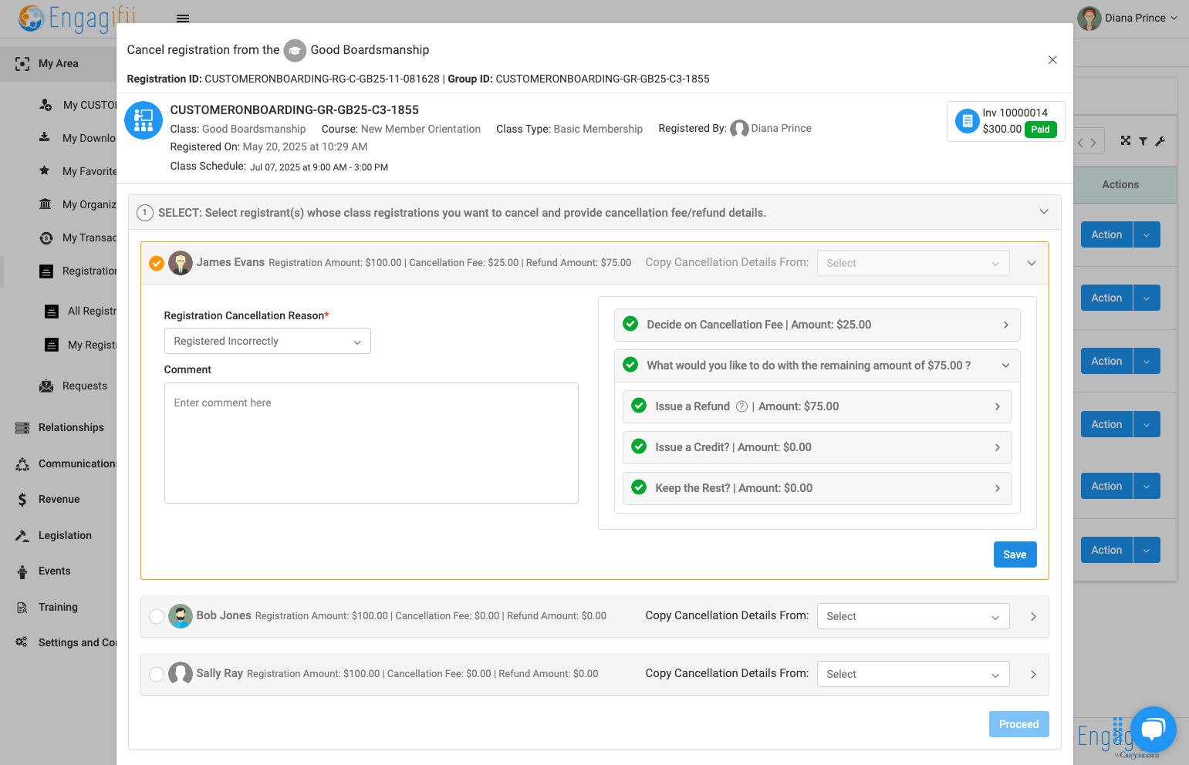Click the fullscreen expand icon

tap(1126, 141)
